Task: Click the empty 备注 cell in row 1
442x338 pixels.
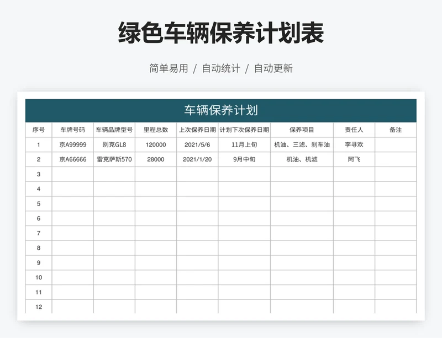Action: coord(396,144)
